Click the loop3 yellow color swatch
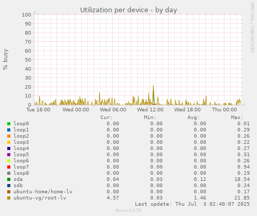This screenshot has height=216, width=257. [x=9, y=142]
